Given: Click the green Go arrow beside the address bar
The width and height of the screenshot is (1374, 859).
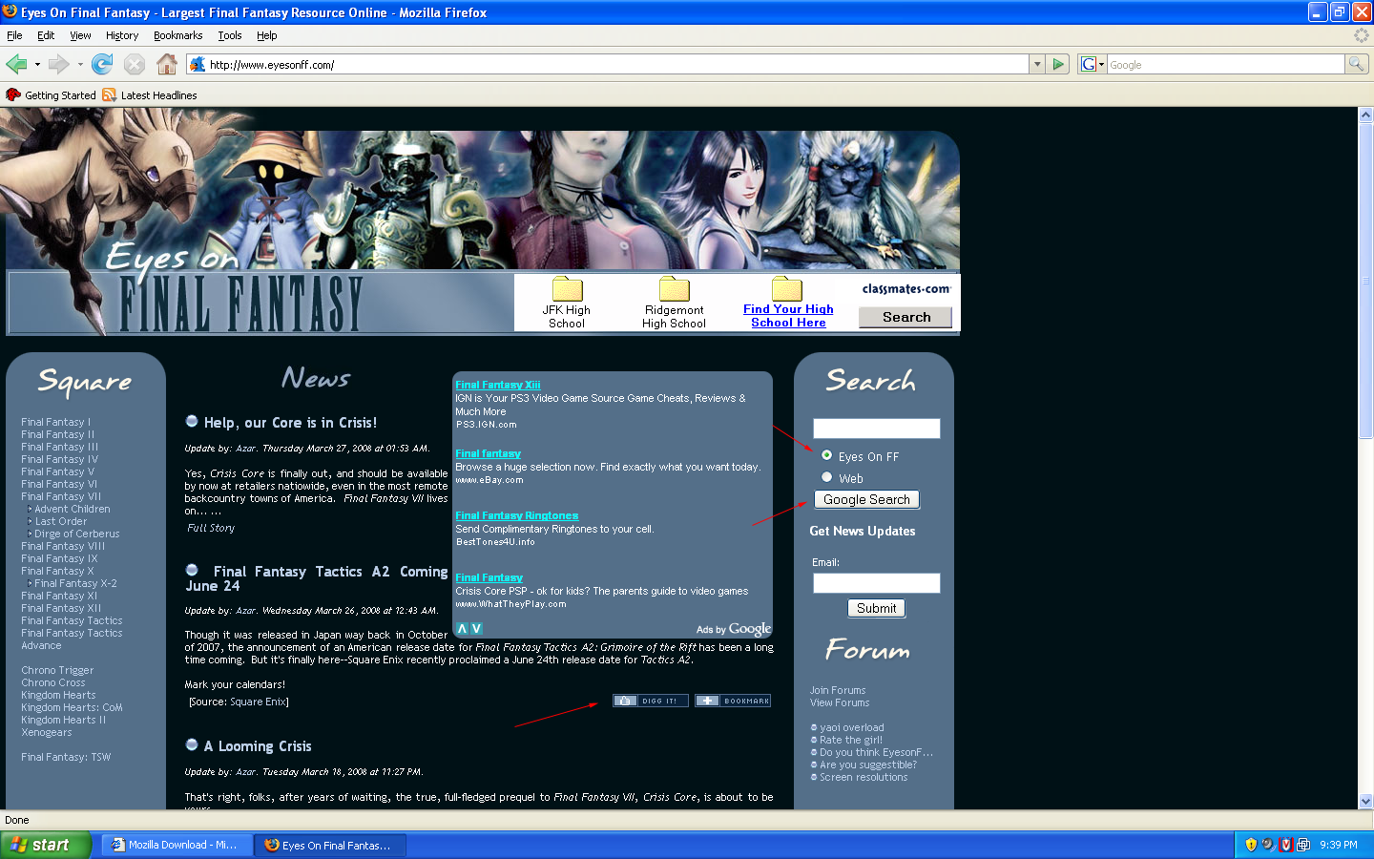Looking at the screenshot, I should 1058,64.
